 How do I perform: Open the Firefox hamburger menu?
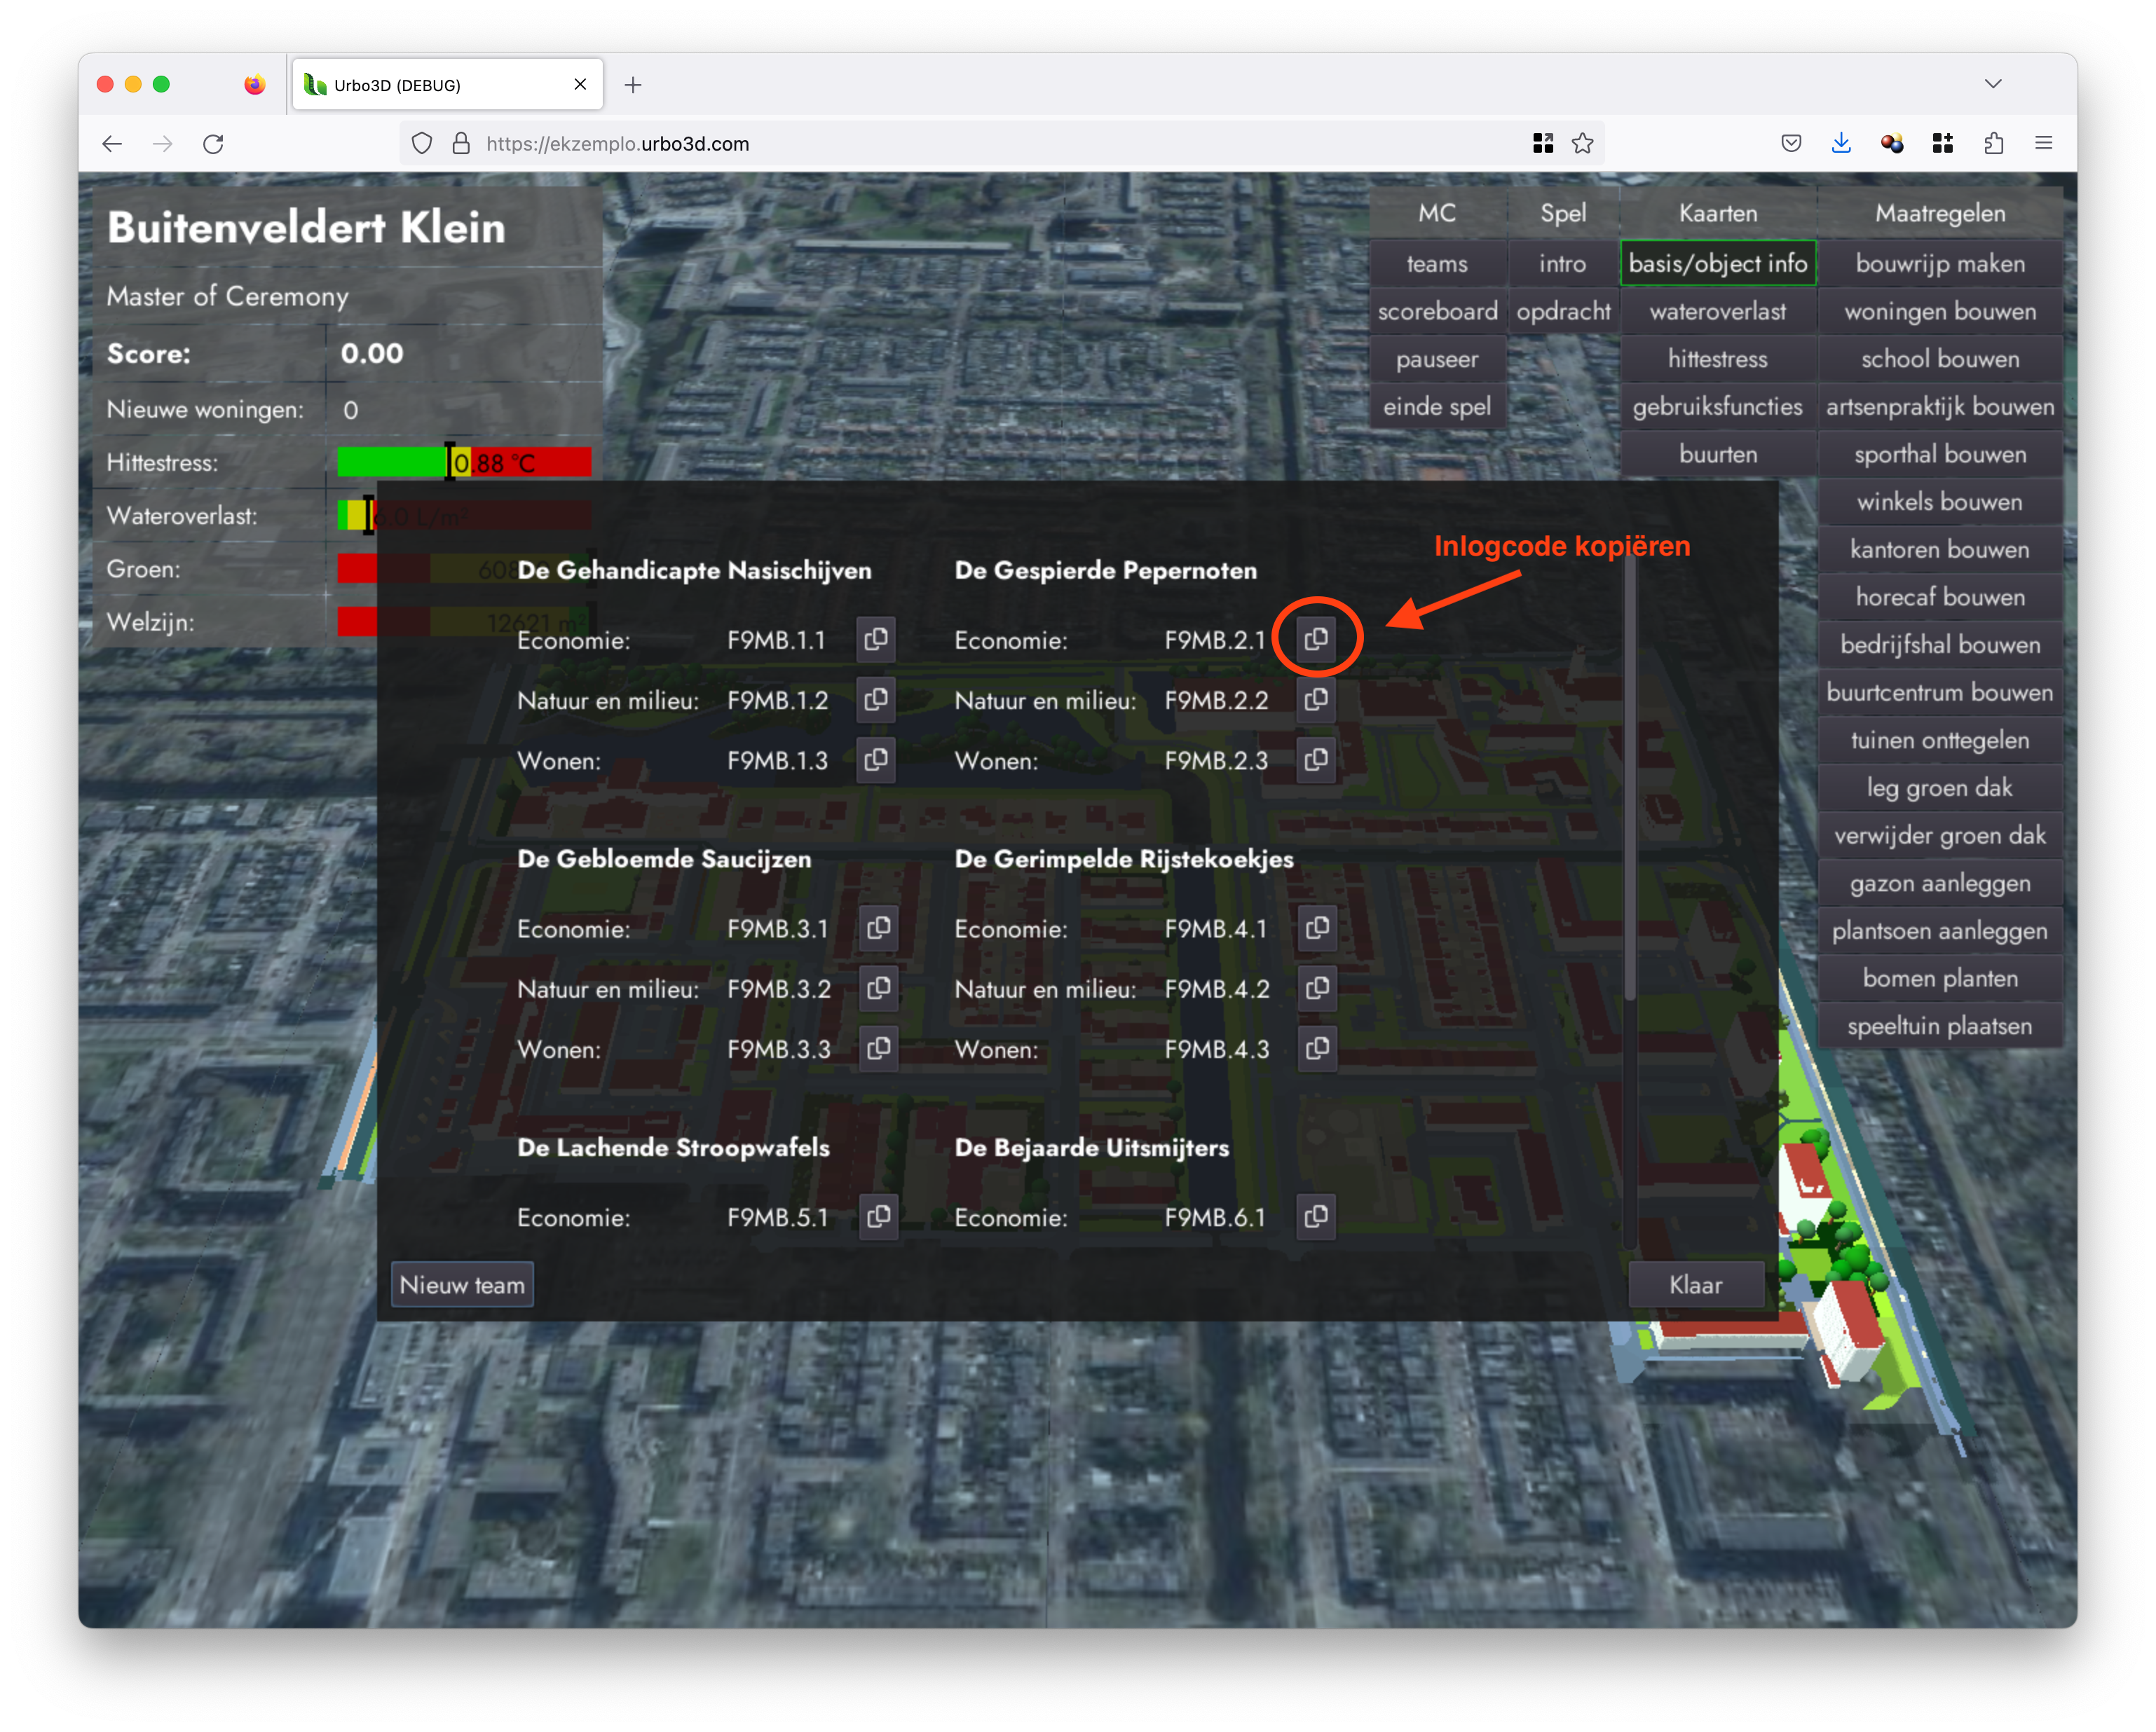[2043, 144]
